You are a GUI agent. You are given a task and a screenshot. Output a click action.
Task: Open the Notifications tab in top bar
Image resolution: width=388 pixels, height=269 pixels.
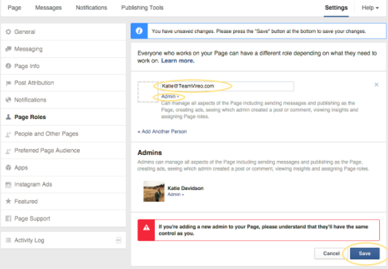click(x=91, y=8)
